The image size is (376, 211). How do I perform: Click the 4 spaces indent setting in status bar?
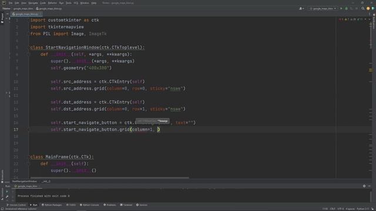(350, 209)
